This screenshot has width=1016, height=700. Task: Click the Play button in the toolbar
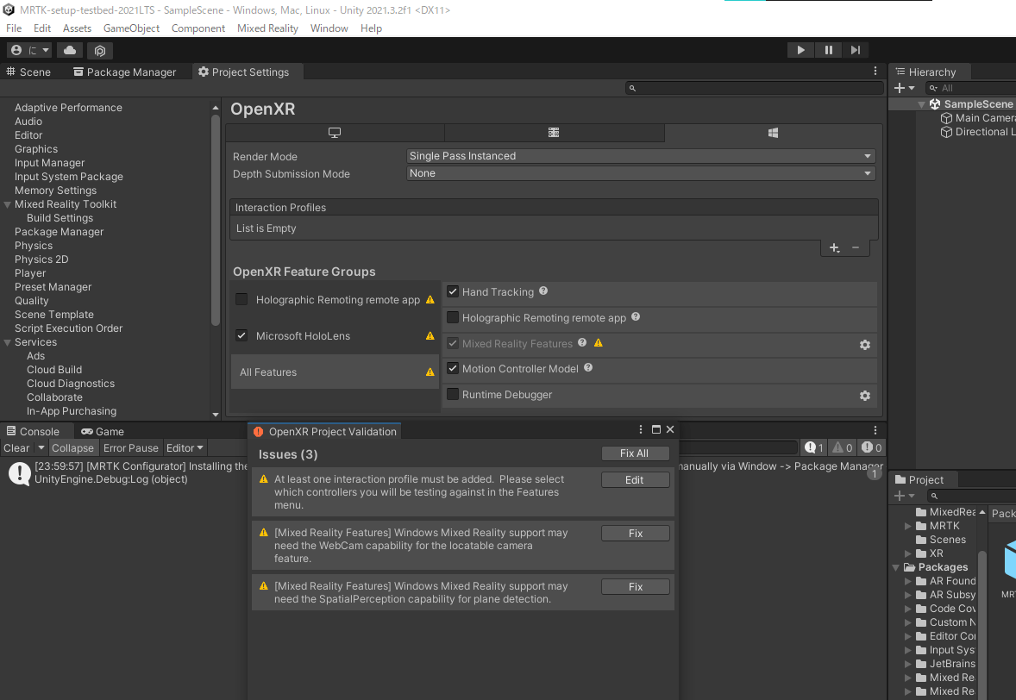click(x=801, y=50)
